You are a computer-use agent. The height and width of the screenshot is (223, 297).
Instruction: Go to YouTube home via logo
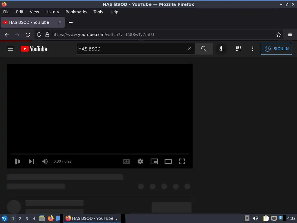tap(34, 49)
